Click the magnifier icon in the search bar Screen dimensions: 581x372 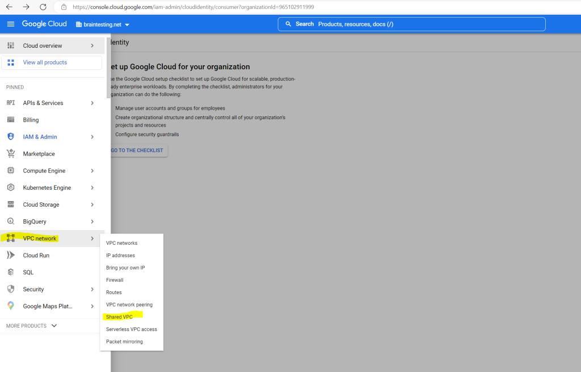pos(288,24)
